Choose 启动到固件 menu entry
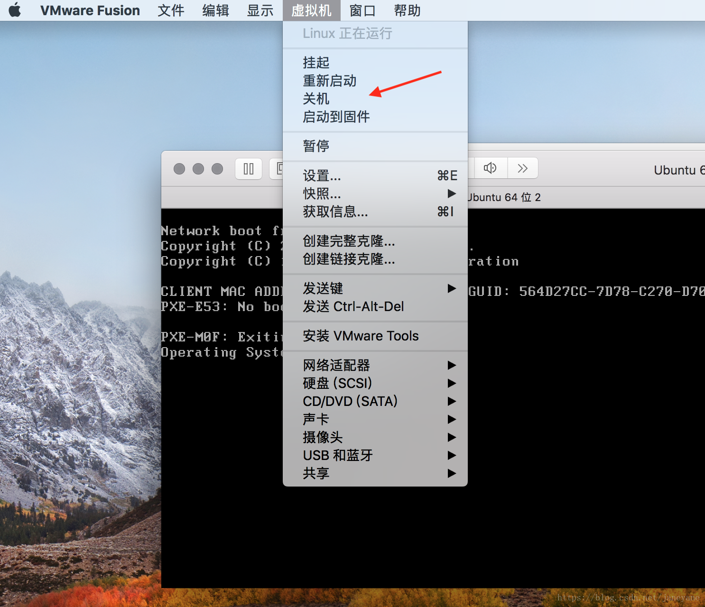The image size is (705, 607). tap(375, 117)
